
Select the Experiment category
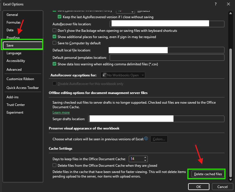(15, 112)
